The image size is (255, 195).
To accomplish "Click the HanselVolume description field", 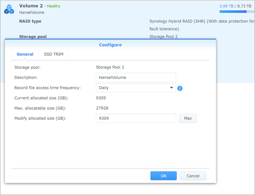I will (x=136, y=78).
